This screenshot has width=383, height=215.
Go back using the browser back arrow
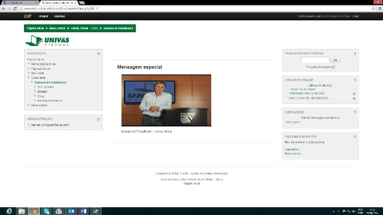pos(4,8)
